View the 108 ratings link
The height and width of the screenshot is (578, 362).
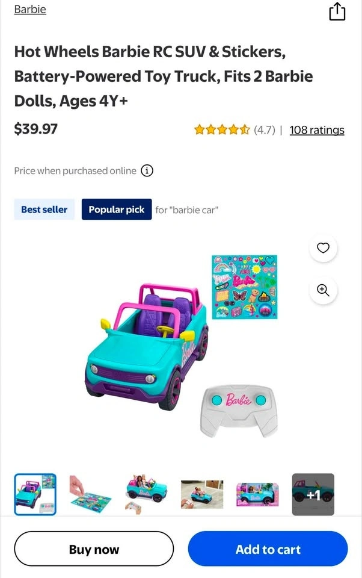point(317,130)
